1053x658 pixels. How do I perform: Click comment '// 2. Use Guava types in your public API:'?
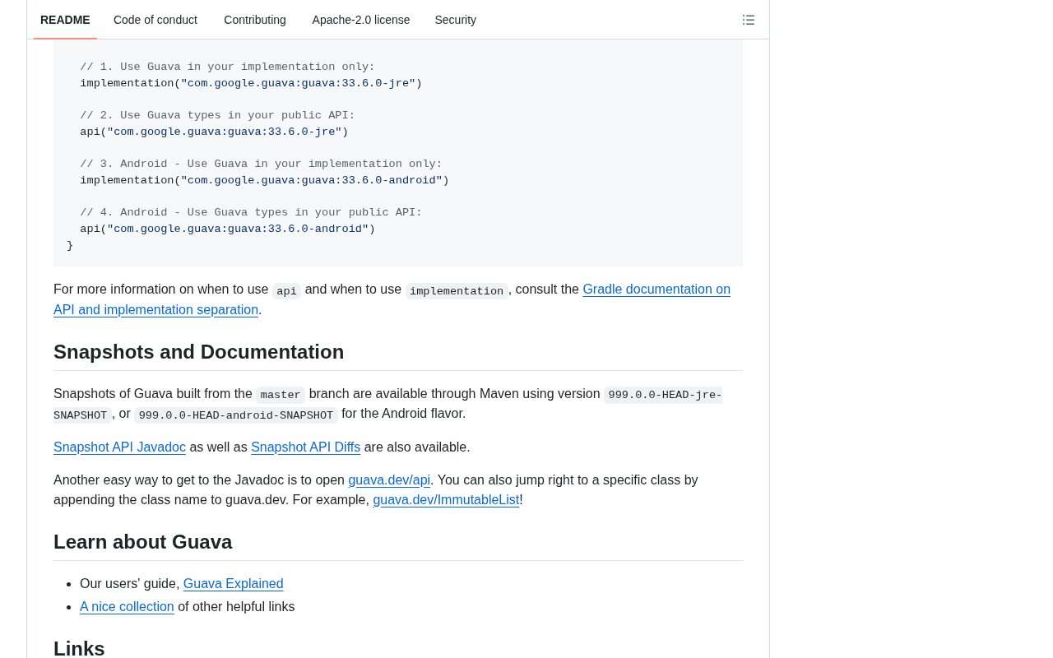(x=217, y=116)
